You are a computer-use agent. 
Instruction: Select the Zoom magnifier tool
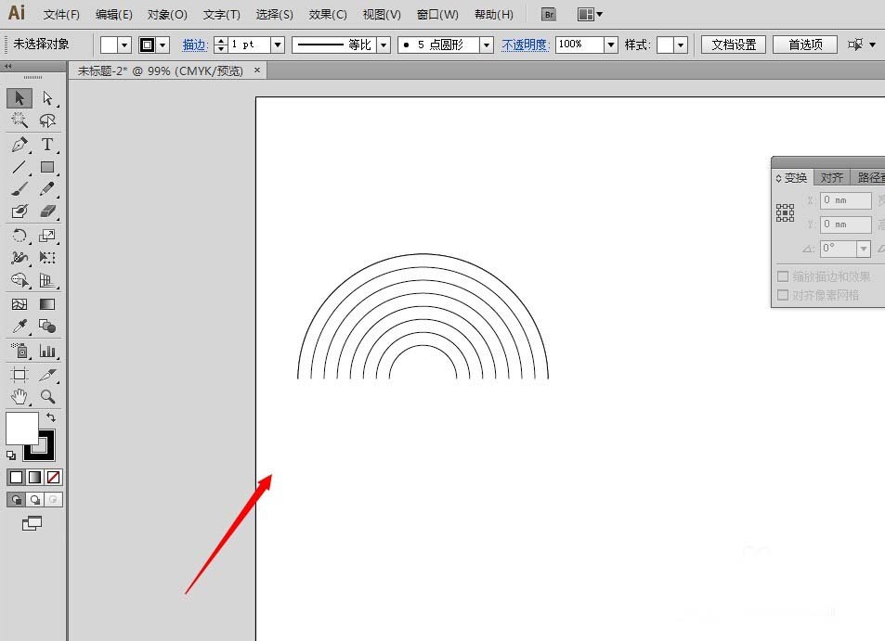pos(47,397)
